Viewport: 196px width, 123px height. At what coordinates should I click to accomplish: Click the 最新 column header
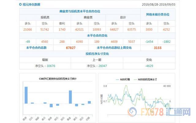click(x=45, y=60)
